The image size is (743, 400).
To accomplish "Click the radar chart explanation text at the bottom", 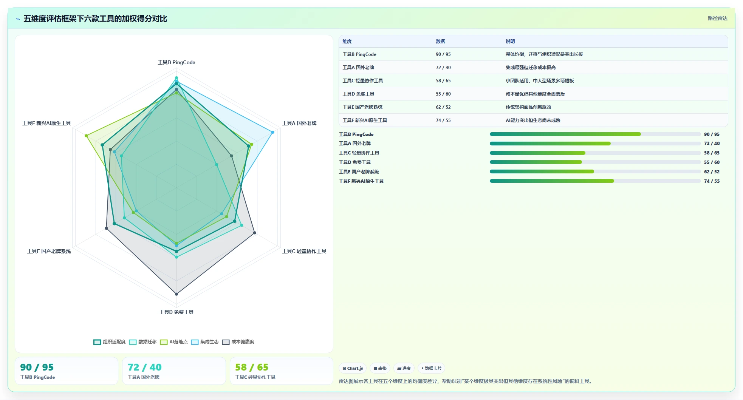I will point(465,381).
